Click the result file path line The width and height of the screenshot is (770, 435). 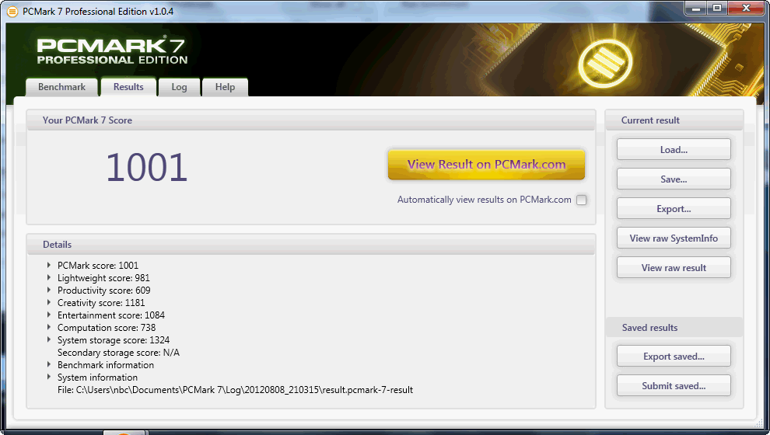tap(235, 390)
